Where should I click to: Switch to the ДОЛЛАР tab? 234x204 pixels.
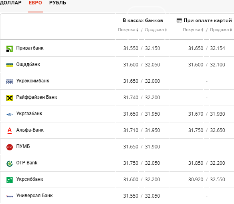[10, 3]
